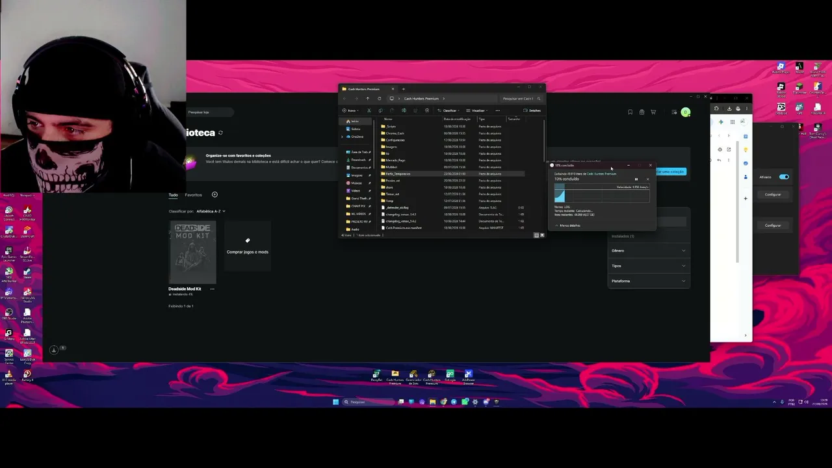This screenshot has width=832, height=468.
Task: Open Downloads in Explorer navigation pane
Action: [358, 160]
